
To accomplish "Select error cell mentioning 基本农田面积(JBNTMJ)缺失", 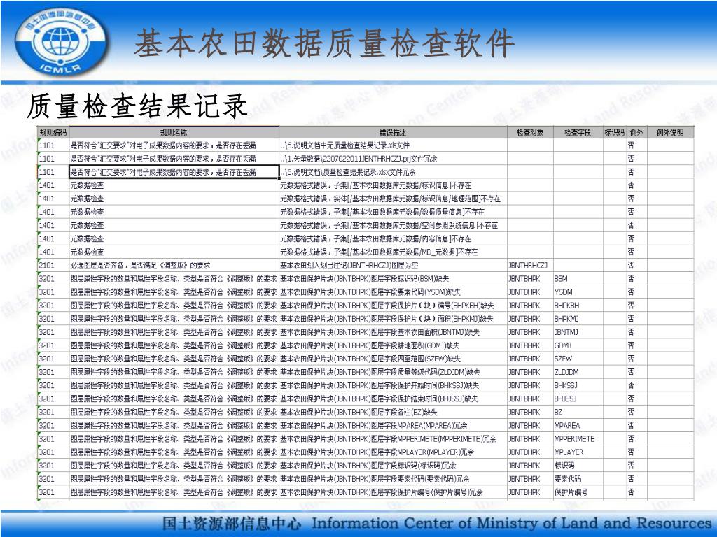I will coord(393,332).
